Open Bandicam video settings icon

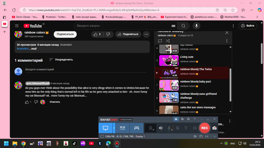[195, 136]
